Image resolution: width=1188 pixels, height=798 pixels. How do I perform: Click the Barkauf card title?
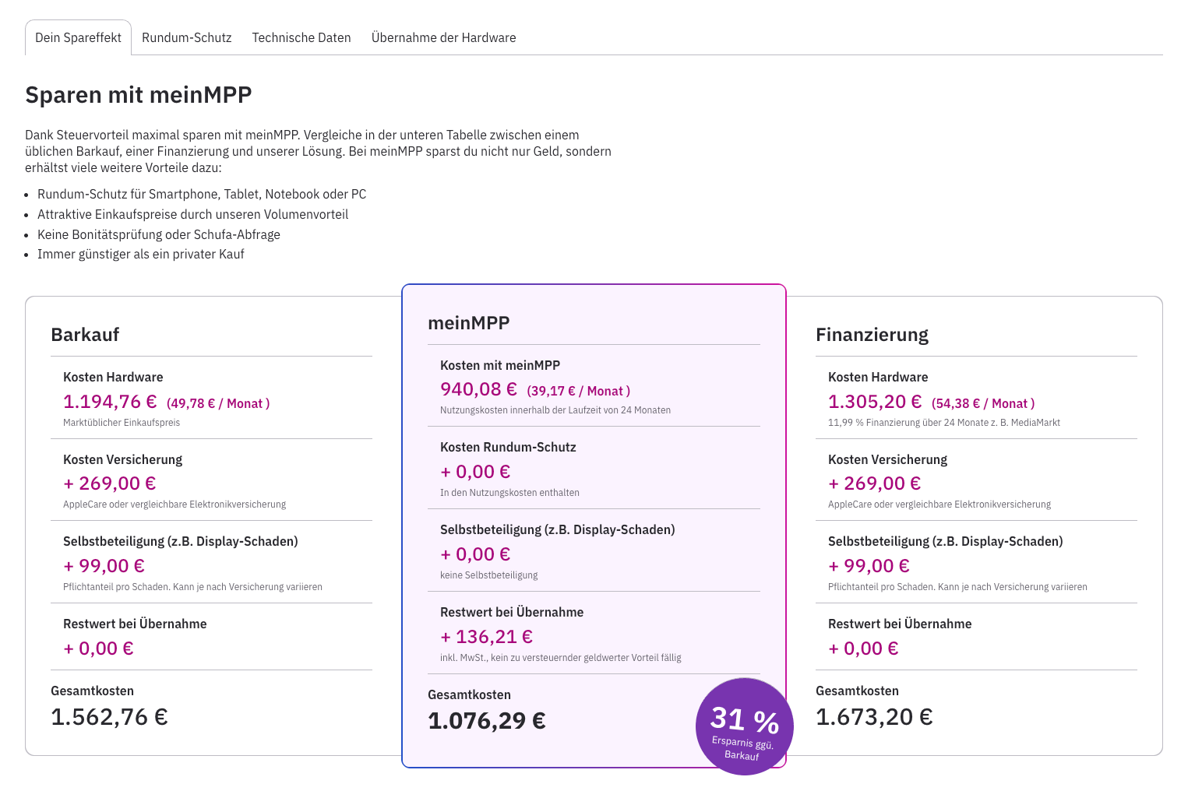85,335
